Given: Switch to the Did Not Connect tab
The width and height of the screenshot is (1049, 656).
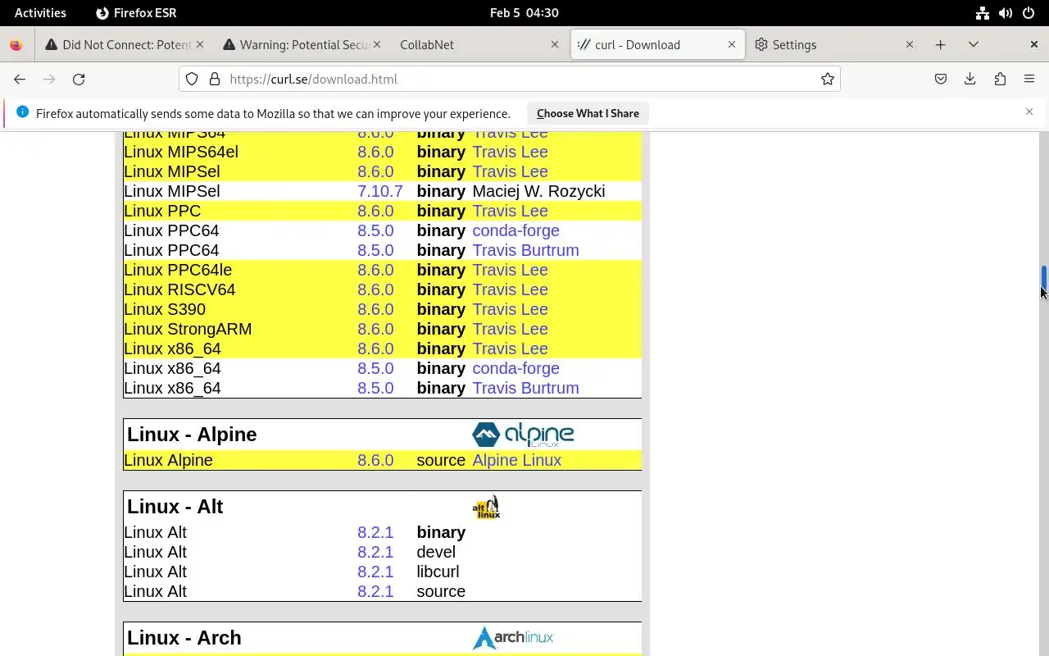Looking at the screenshot, I should click(125, 45).
